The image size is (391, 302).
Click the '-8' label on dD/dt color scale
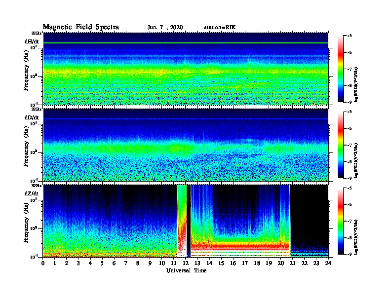pyautogui.click(x=349, y=162)
